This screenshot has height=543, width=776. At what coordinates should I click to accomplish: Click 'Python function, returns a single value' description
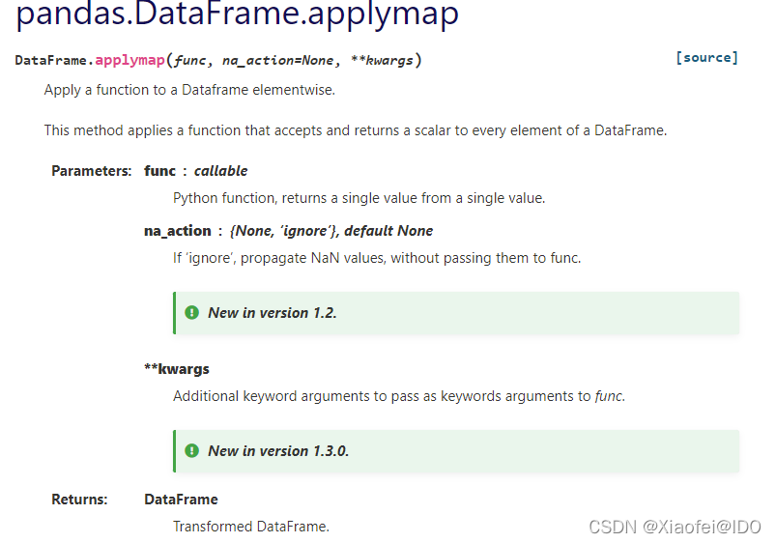click(x=359, y=198)
